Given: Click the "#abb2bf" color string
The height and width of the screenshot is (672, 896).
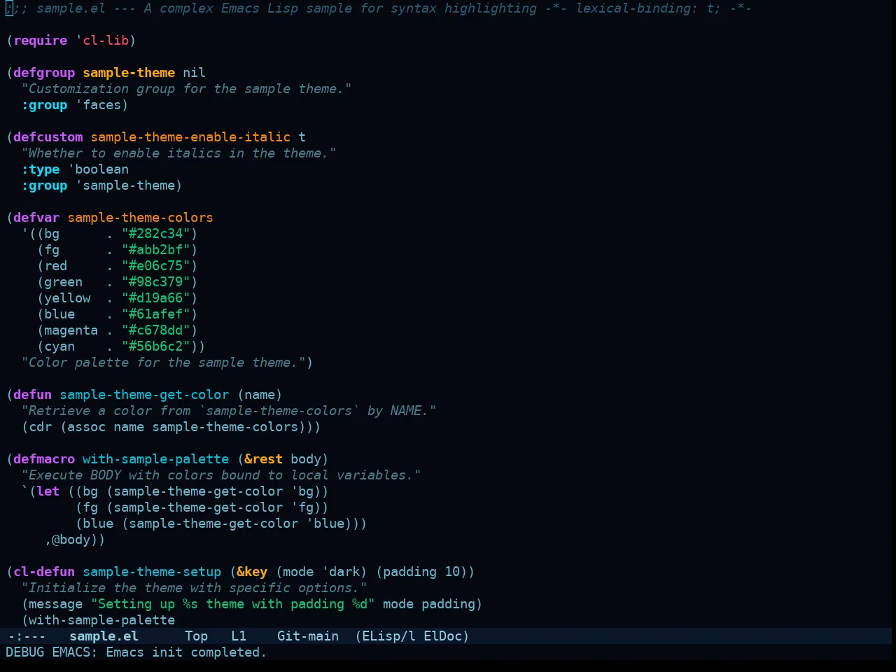Looking at the screenshot, I should (156, 249).
